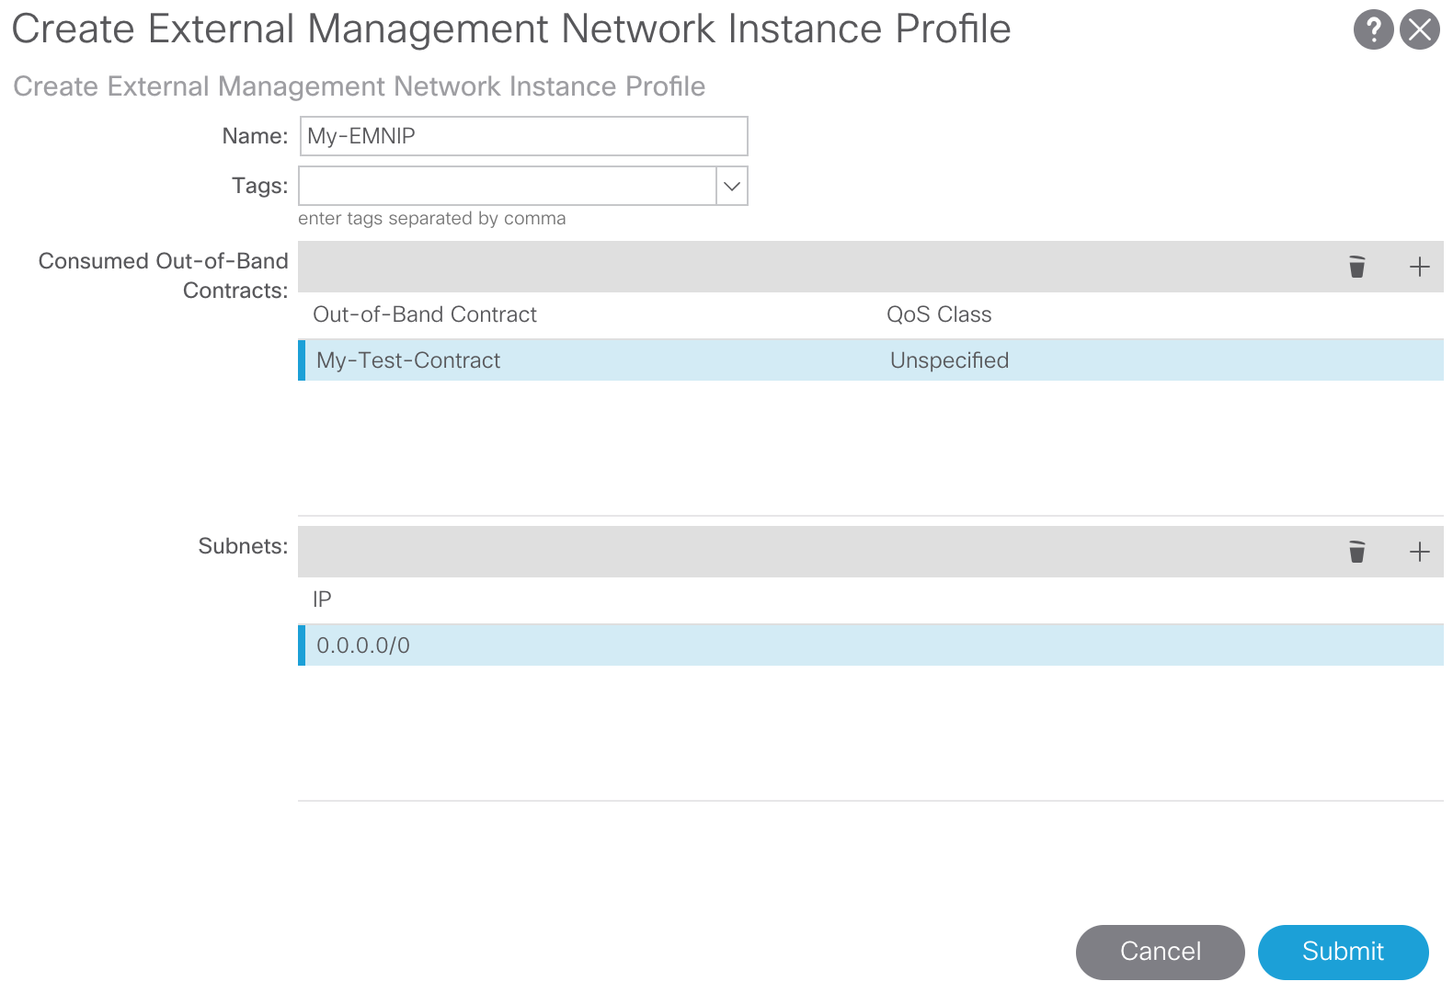Select the My-Test-Contract row
Viewport: 1453px width, 993px height.
click(408, 360)
